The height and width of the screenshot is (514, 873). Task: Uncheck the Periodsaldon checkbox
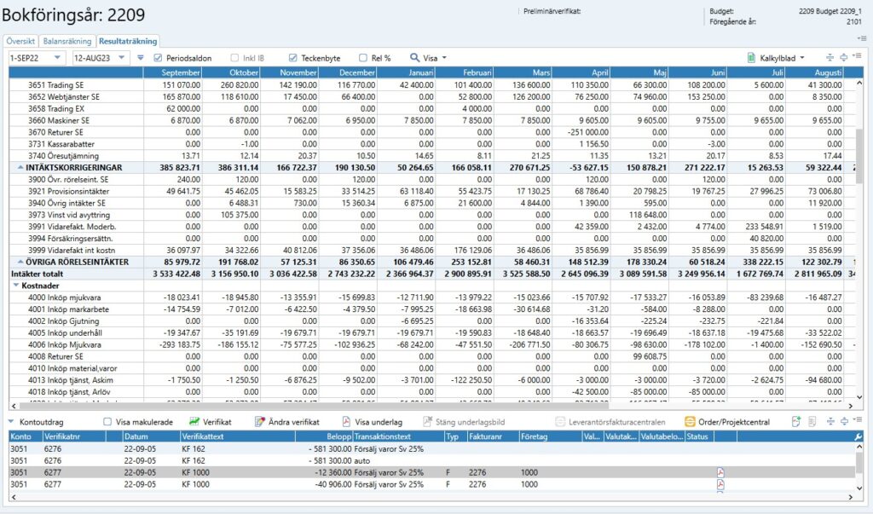pyautogui.click(x=158, y=58)
